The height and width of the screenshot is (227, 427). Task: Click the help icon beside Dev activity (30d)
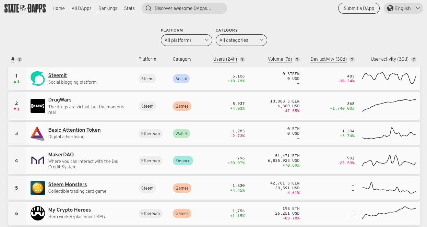[x=352, y=59]
